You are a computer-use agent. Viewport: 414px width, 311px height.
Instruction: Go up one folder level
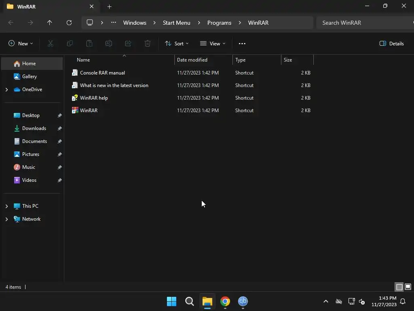click(49, 23)
